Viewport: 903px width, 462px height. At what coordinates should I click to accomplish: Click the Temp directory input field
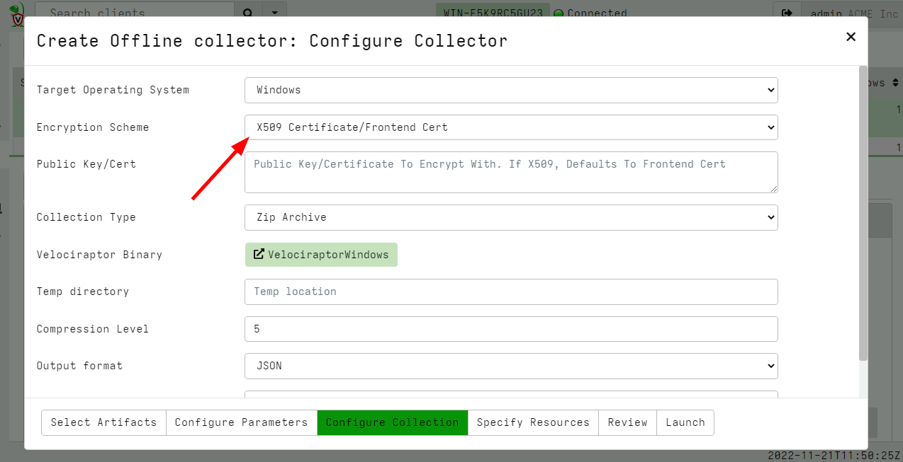pyautogui.click(x=510, y=291)
